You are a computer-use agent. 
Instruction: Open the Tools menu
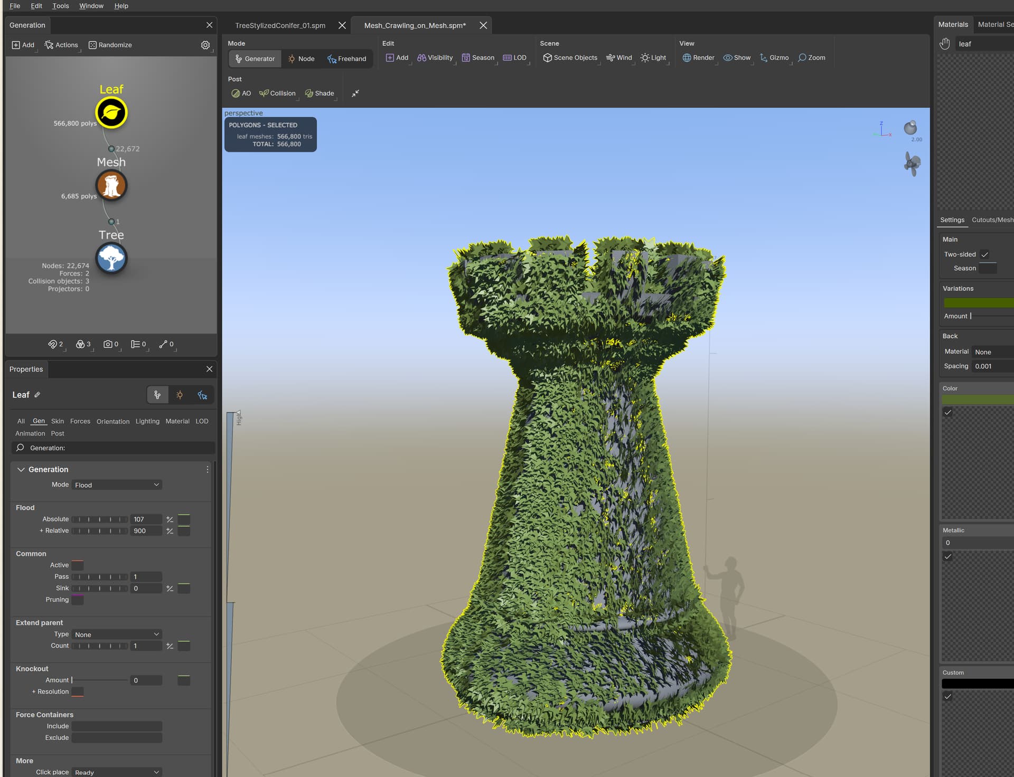(60, 6)
